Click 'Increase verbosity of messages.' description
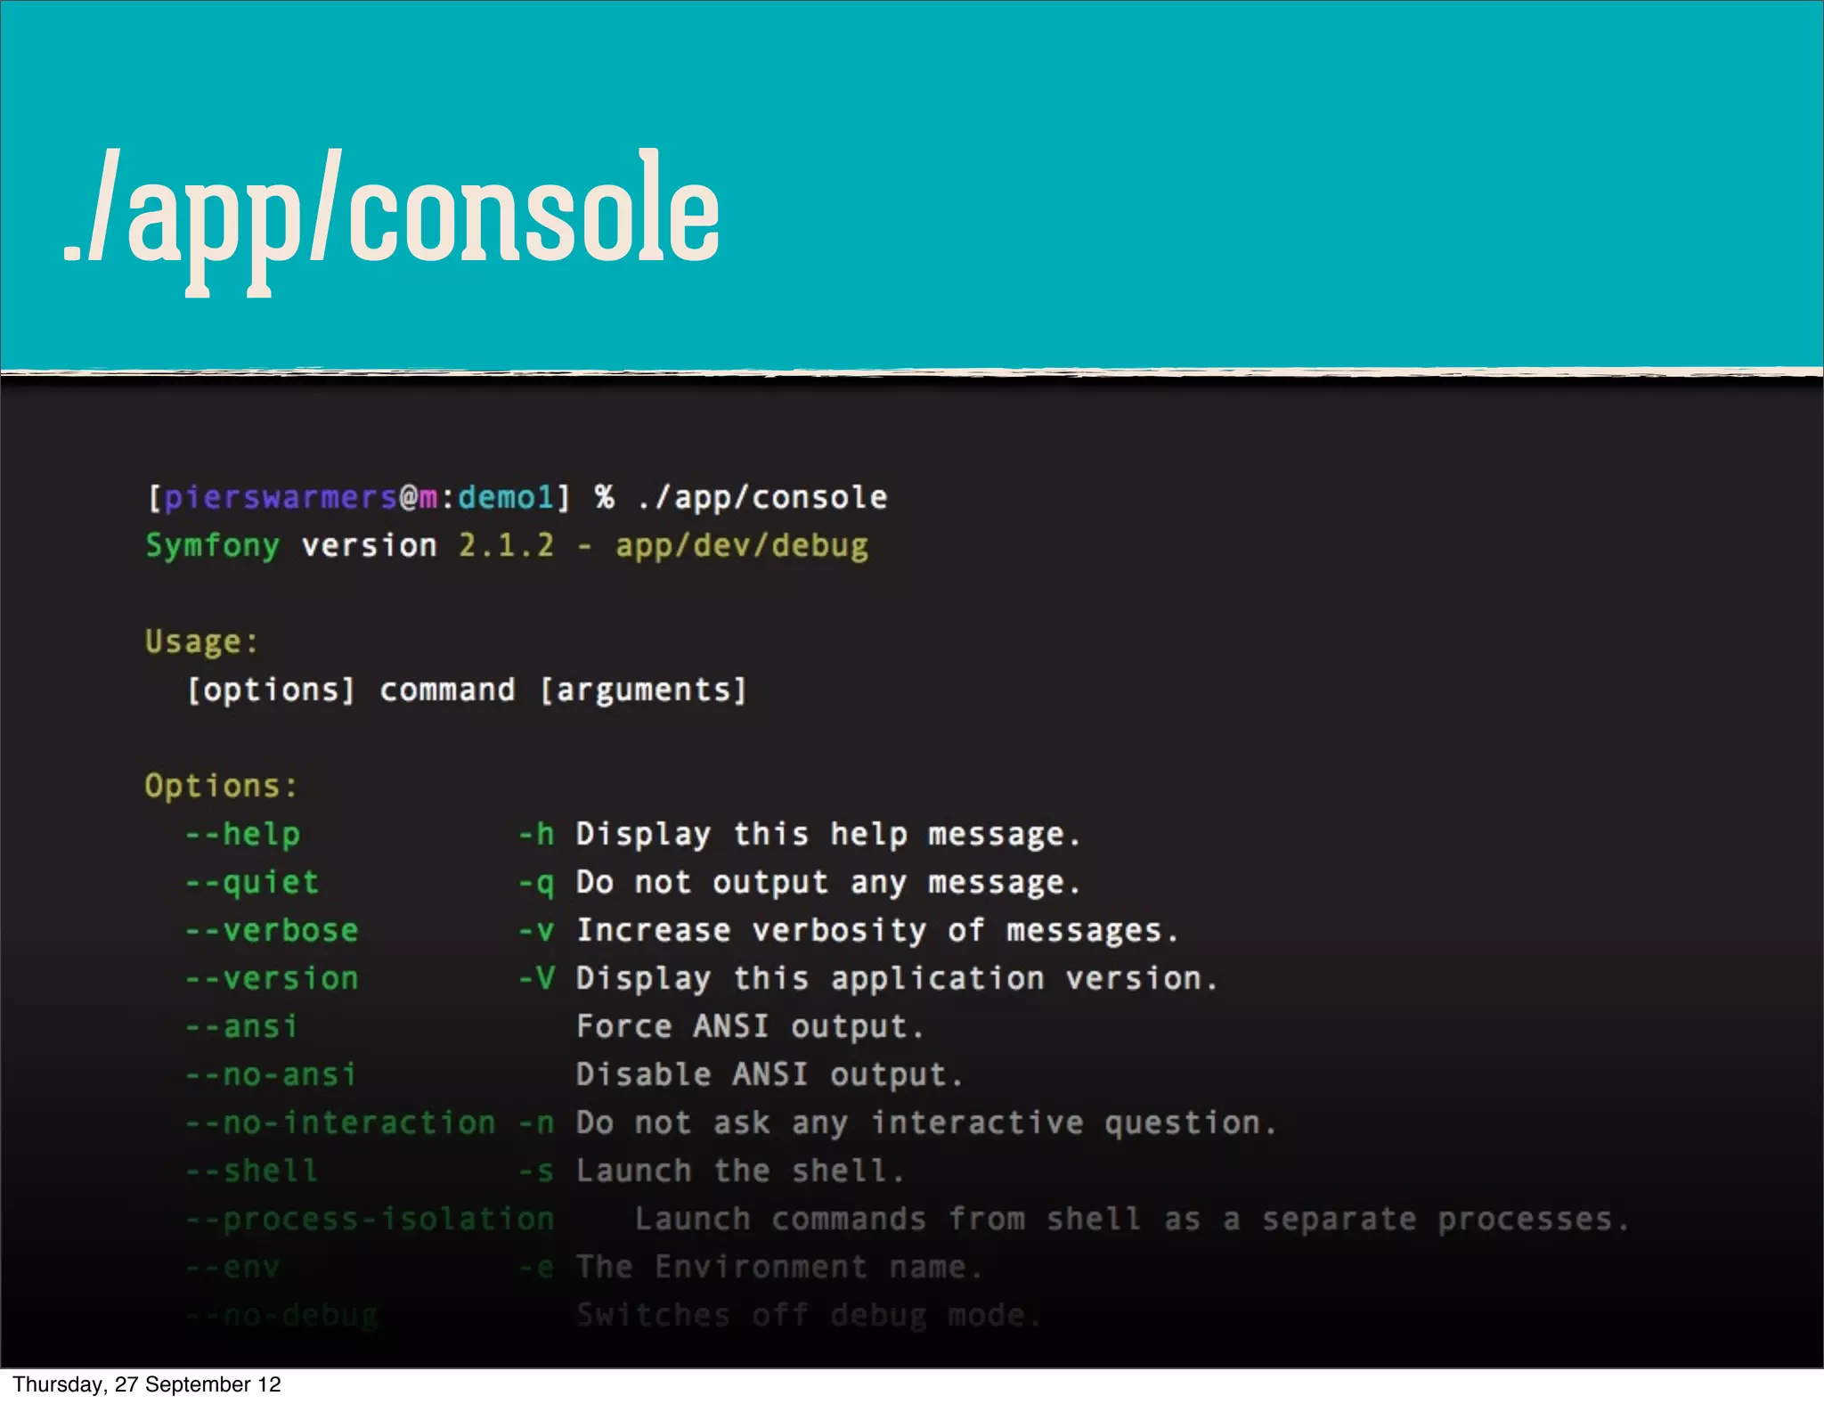 [x=877, y=931]
